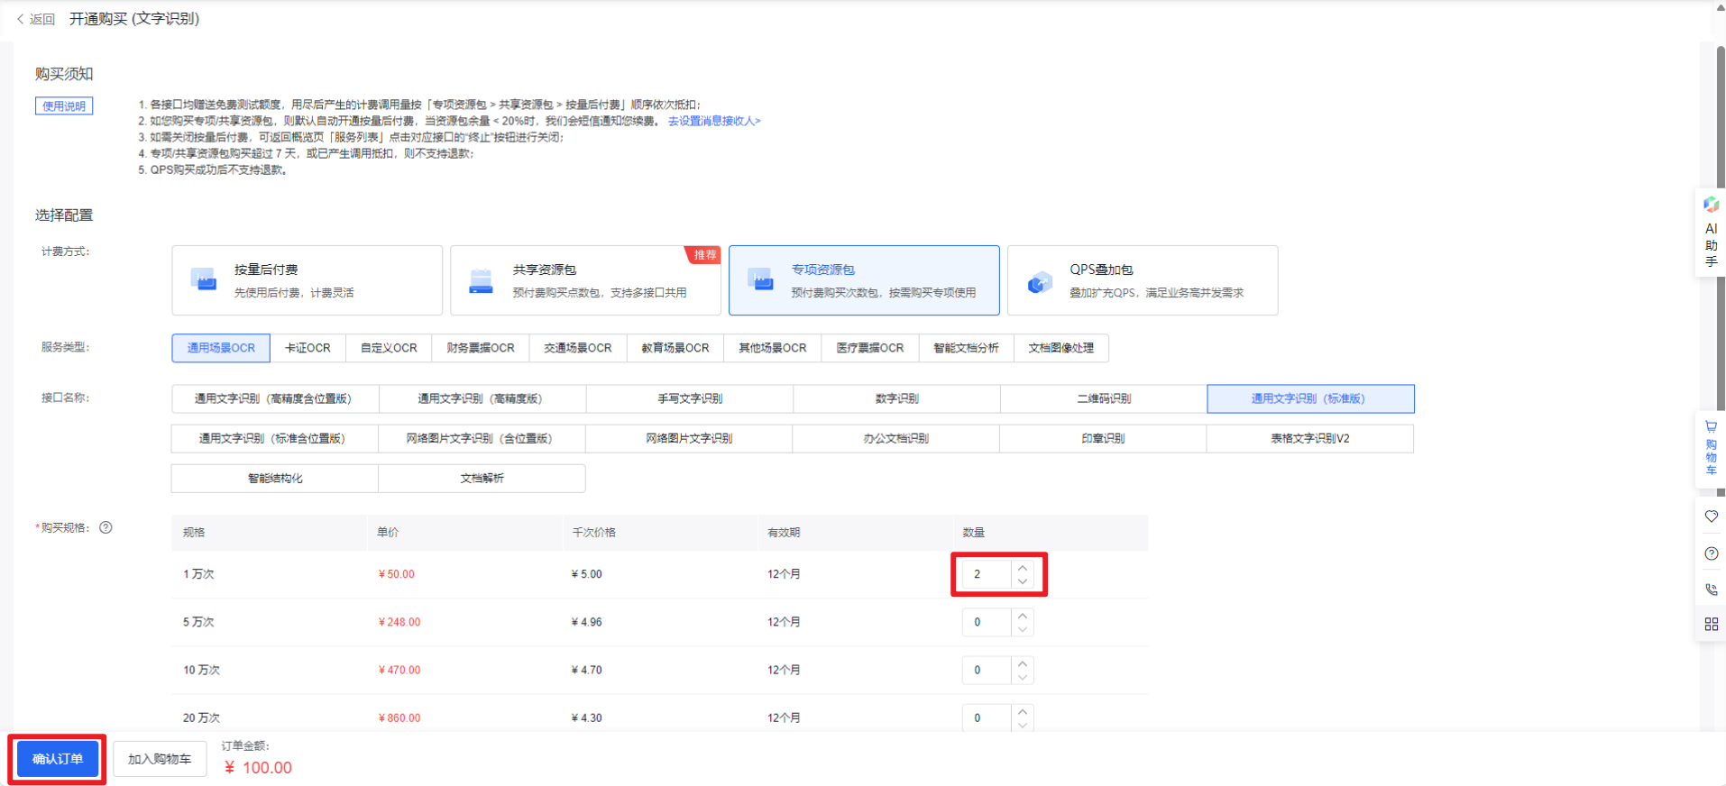Screen dimensions: 1726x786
Task: Decrease quantity for the 10万次 package
Action: [1023, 677]
